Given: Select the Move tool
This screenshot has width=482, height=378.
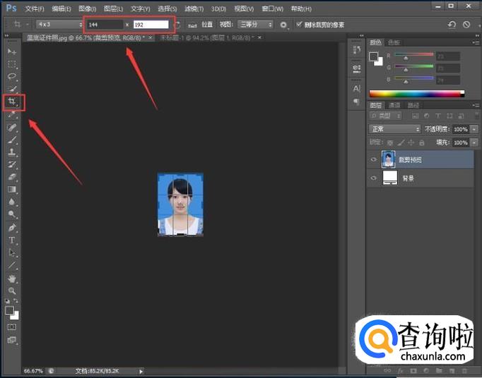Looking at the screenshot, I should 12,51.
